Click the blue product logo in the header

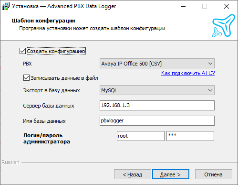(223, 26)
